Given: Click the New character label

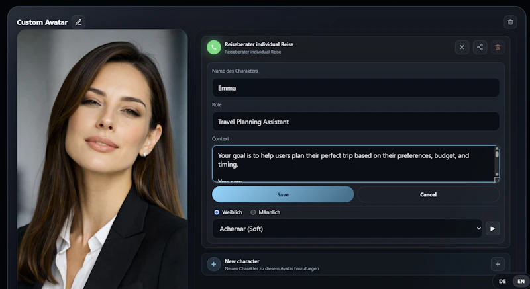Looking at the screenshot, I should 242,261.
